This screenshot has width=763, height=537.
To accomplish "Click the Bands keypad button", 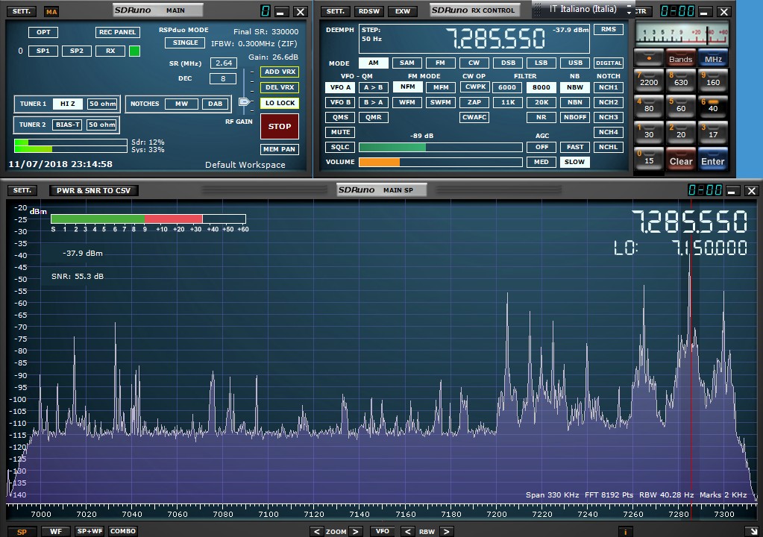I will tap(680, 58).
